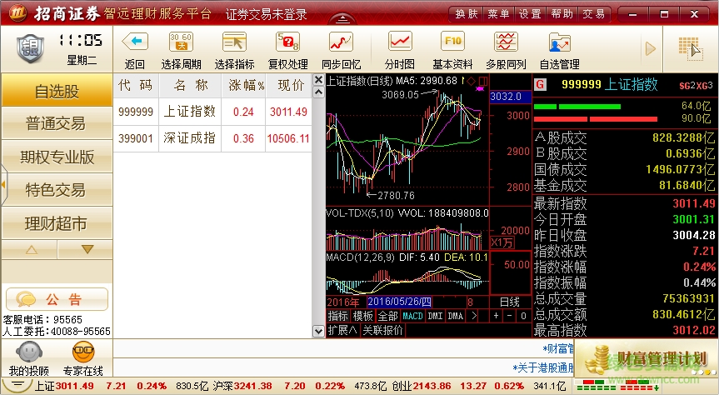
Task: Select MACD indicator toggle below chart
Action: (413, 317)
